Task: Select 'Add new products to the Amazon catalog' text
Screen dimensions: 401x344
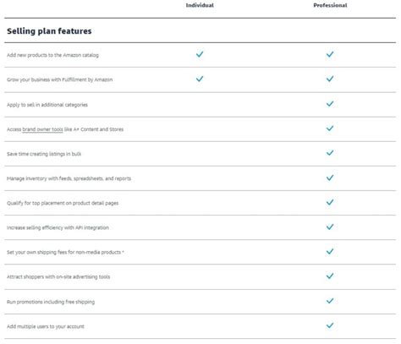Action: 52,55
